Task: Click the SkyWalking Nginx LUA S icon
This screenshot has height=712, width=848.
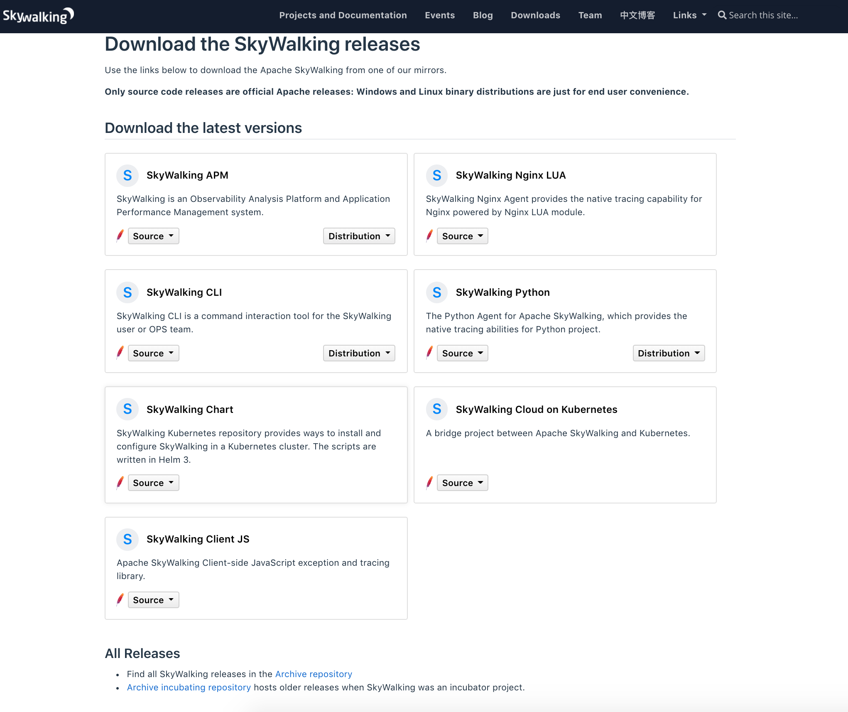Action: click(x=436, y=175)
